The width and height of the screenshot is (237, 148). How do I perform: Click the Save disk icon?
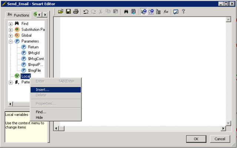(68, 11)
